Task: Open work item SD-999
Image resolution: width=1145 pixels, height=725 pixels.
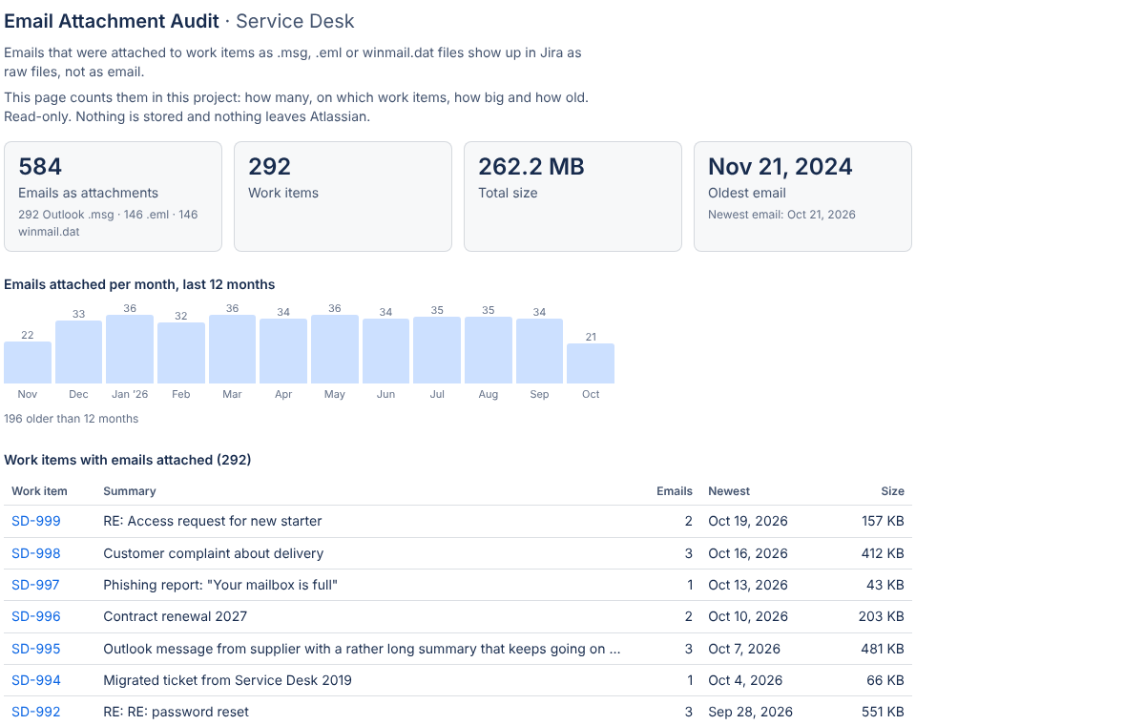Action: pyautogui.click(x=36, y=521)
